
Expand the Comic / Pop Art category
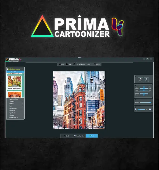15,117
